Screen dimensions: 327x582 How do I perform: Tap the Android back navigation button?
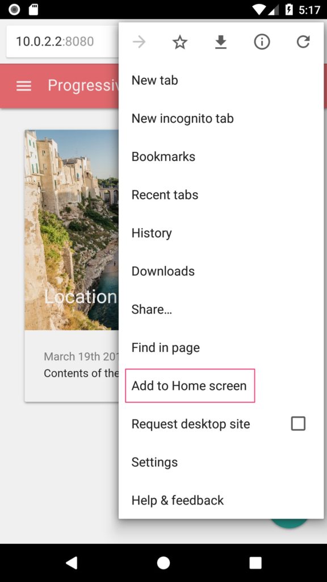(x=71, y=563)
